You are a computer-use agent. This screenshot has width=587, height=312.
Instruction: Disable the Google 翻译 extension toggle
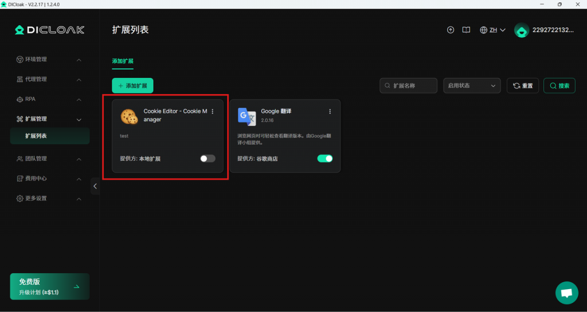(x=325, y=159)
